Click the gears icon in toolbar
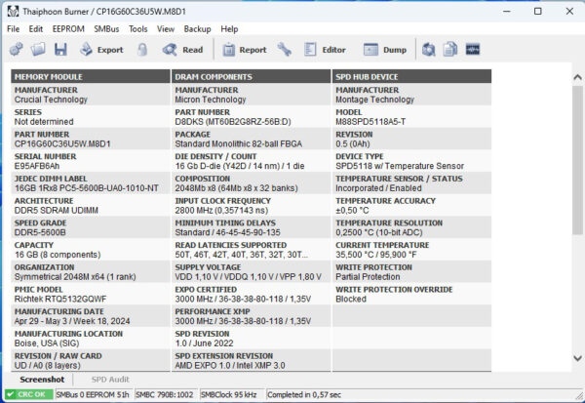The height and width of the screenshot is (403, 585). [16, 50]
